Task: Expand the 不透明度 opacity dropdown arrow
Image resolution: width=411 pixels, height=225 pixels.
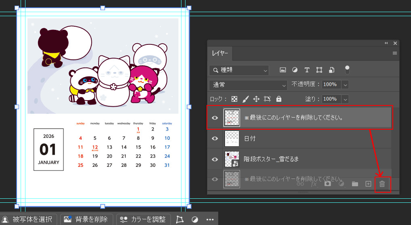Action: (x=345, y=85)
